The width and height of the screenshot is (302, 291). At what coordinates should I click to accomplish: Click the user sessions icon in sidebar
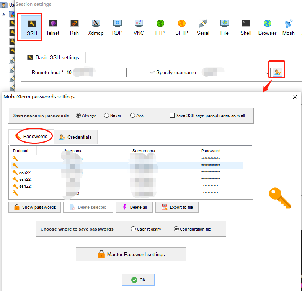[3, 5]
